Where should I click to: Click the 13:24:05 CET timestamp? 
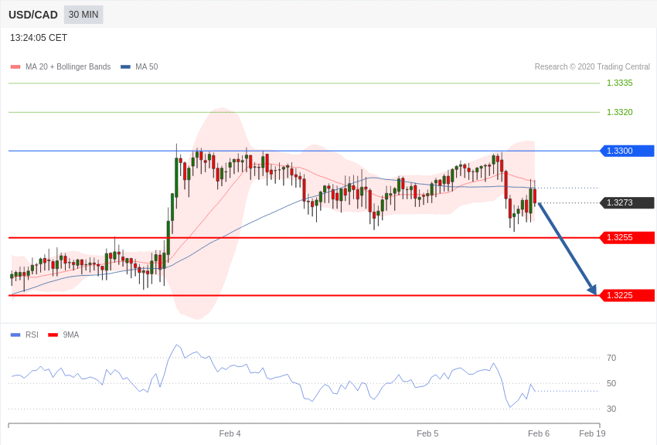pyautogui.click(x=39, y=38)
